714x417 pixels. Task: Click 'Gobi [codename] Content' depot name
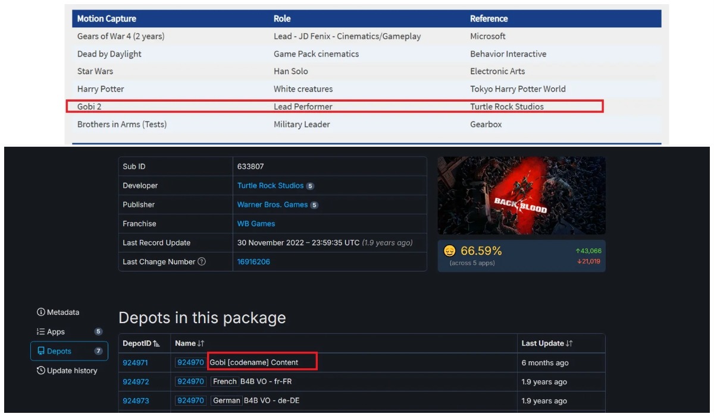point(254,362)
